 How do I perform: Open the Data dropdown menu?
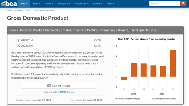coord(23,4)
